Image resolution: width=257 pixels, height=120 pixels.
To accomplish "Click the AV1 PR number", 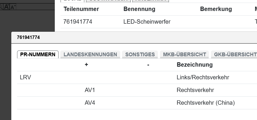I will click(x=90, y=90).
